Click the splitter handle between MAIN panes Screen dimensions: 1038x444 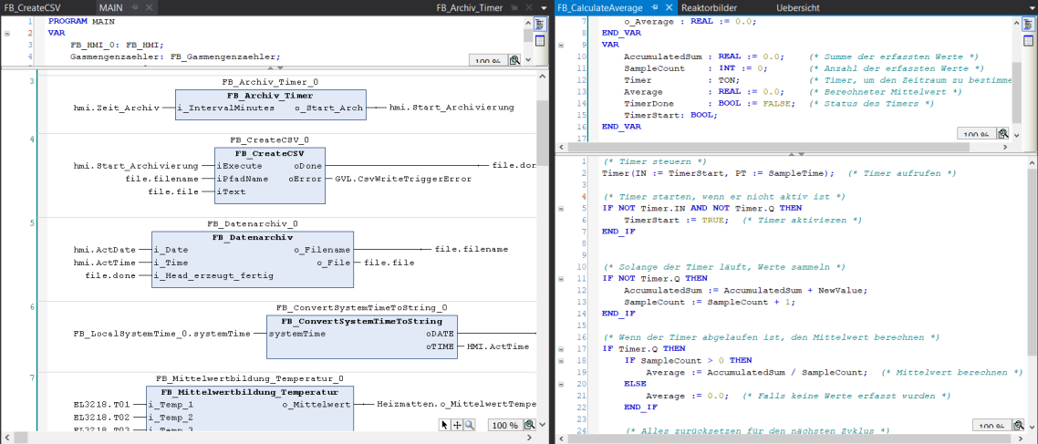(275, 68)
